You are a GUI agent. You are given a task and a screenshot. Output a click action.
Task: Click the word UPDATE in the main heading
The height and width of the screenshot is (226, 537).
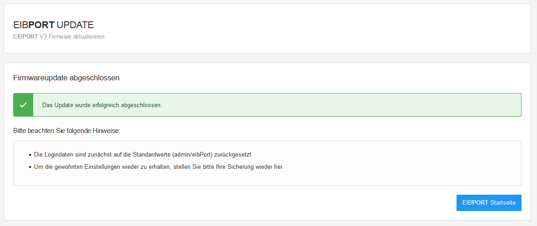(x=75, y=25)
